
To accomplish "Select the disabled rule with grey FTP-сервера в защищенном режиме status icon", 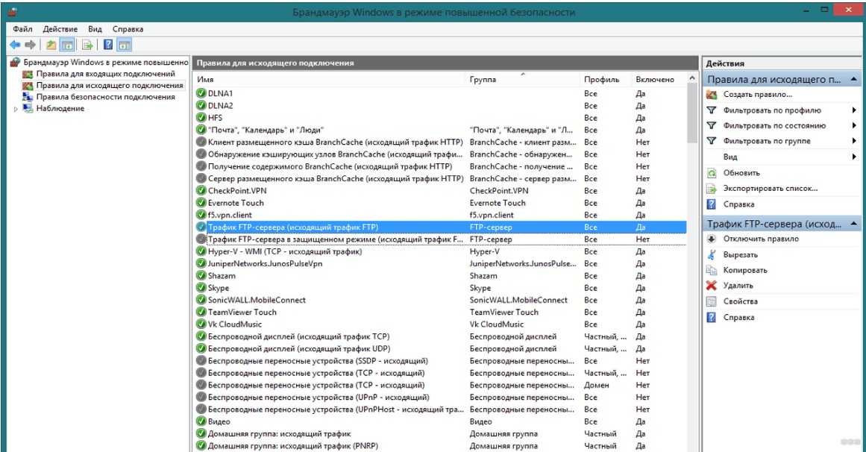I will (x=201, y=239).
